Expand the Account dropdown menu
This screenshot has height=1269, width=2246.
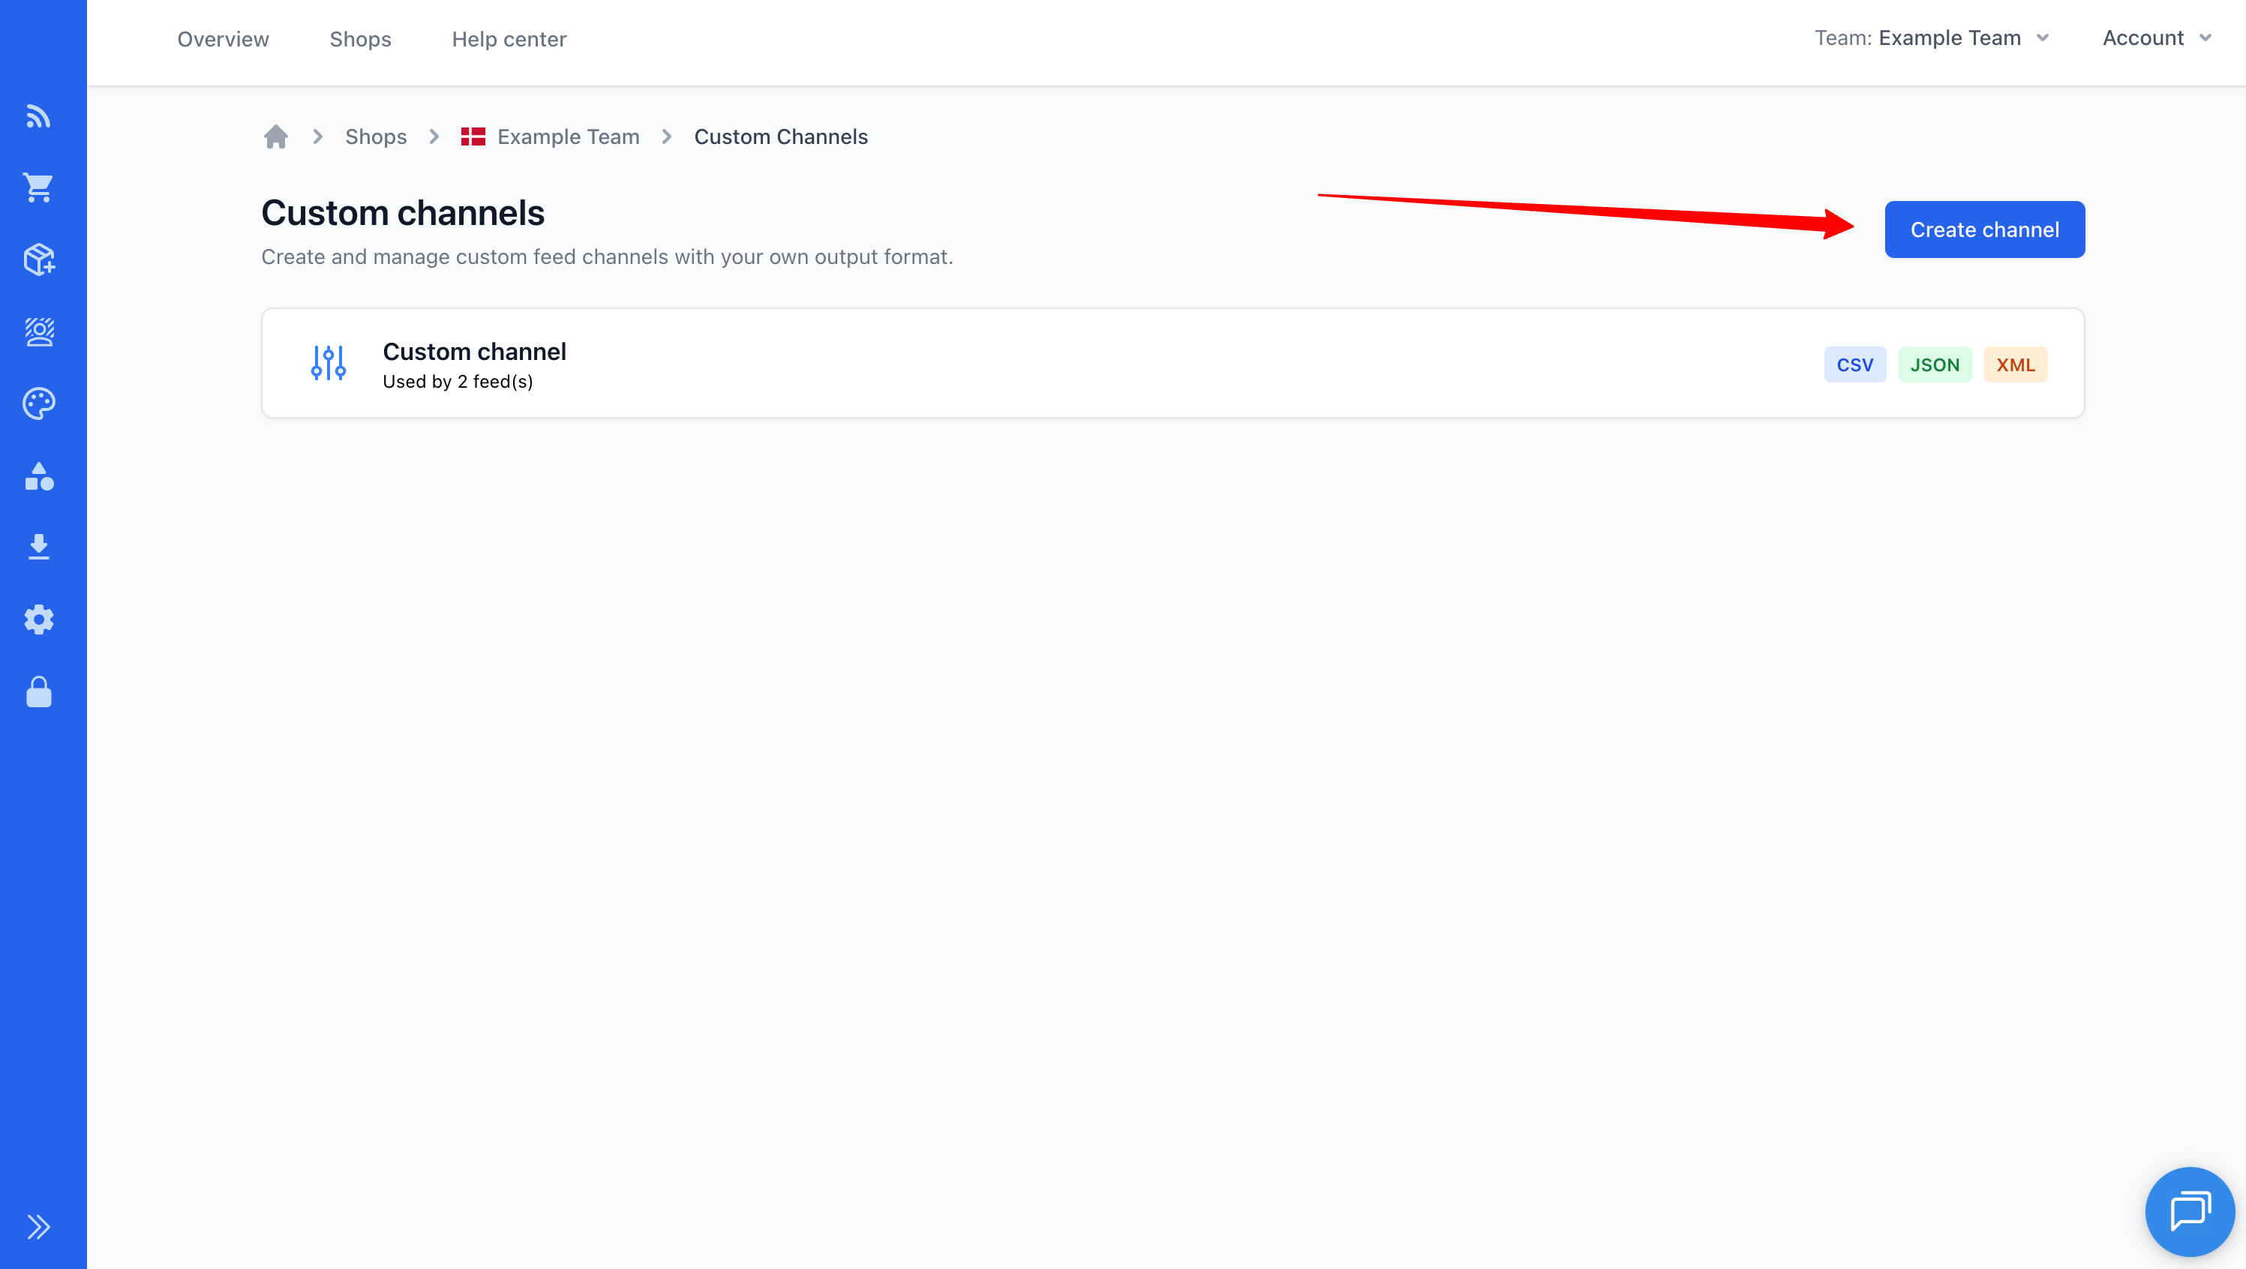(x=2156, y=38)
